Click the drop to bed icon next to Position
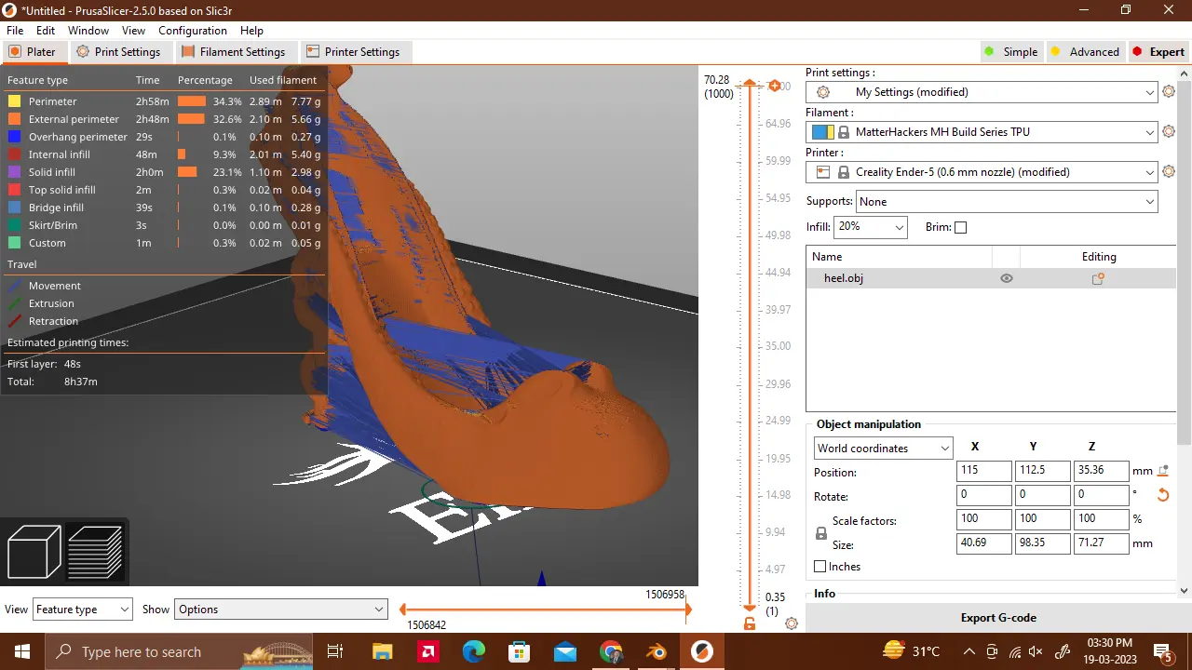Screen dimensions: 1192x670 (x=1162, y=471)
